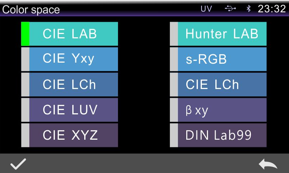Tap the back arrow icon

point(268,165)
